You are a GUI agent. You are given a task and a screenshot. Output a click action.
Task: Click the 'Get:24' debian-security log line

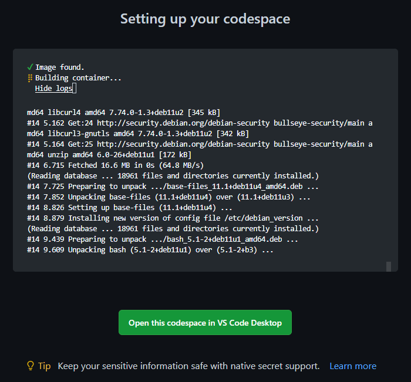pyautogui.click(x=200, y=123)
